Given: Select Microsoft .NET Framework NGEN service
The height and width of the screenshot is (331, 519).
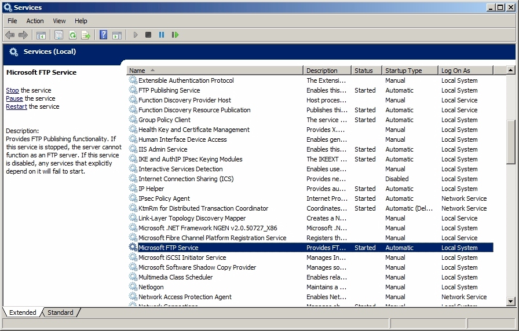Looking at the screenshot, I should click(208, 228).
